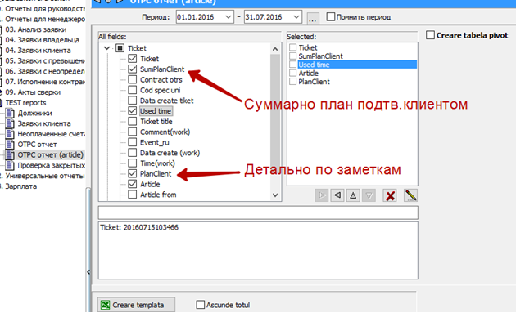Check the Comment(work) field

tap(133, 132)
